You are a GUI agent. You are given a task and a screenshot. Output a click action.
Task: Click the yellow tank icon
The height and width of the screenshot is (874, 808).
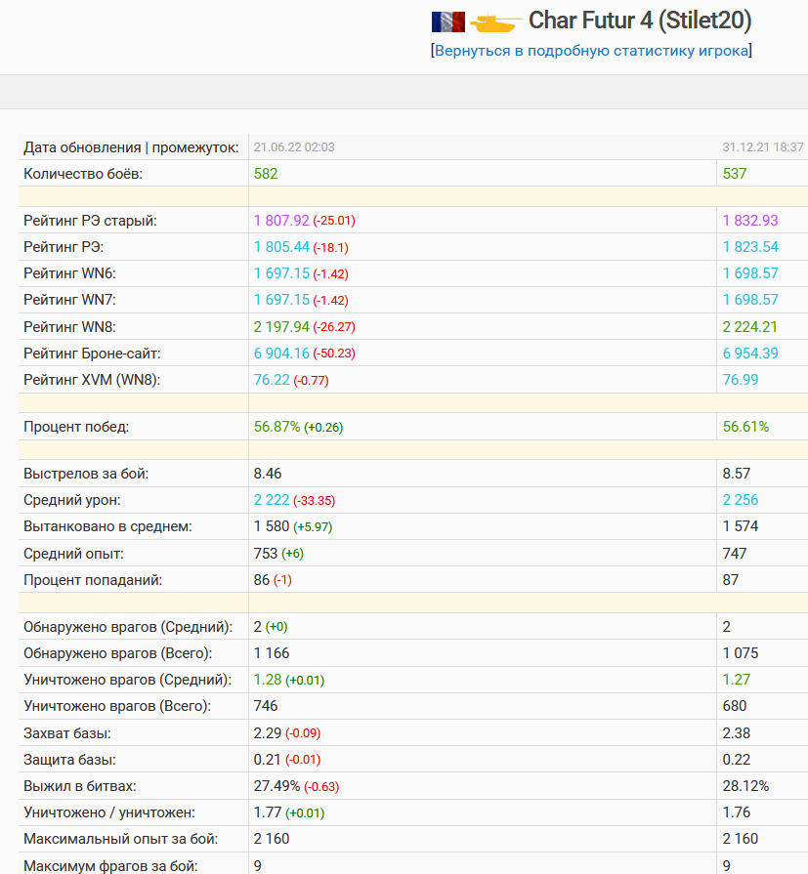click(495, 22)
